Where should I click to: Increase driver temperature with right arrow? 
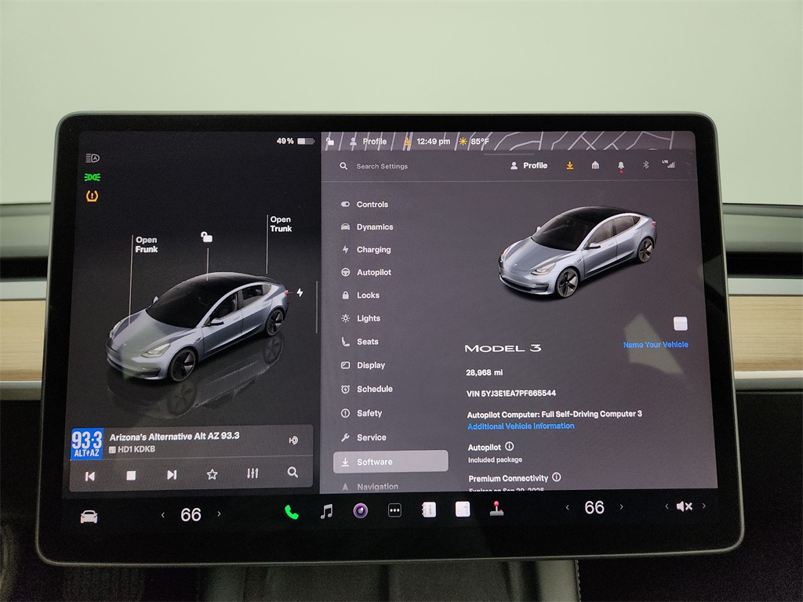tap(220, 513)
